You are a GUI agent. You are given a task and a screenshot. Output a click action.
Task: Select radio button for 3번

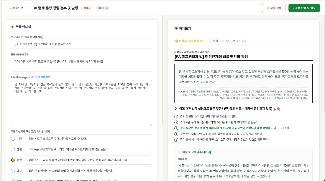[13, 160]
